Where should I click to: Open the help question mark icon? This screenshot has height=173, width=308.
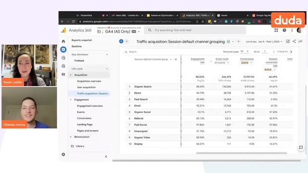(284, 30)
